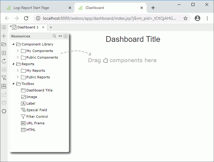Expand the Public Reports folder
The width and height of the screenshot is (214, 162).
tap(18, 77)
